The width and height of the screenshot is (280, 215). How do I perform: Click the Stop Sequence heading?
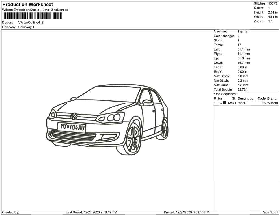pyautogui.click(x=225, y=94)
